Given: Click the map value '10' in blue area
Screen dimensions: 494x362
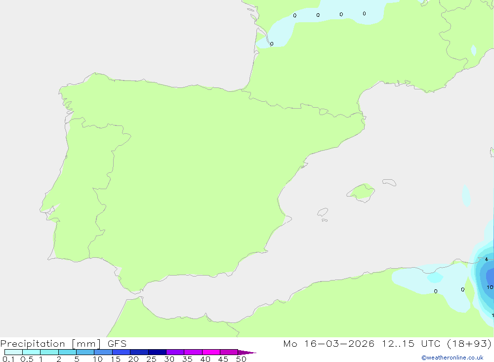Looking at the screenshot, I should (490, 287).
